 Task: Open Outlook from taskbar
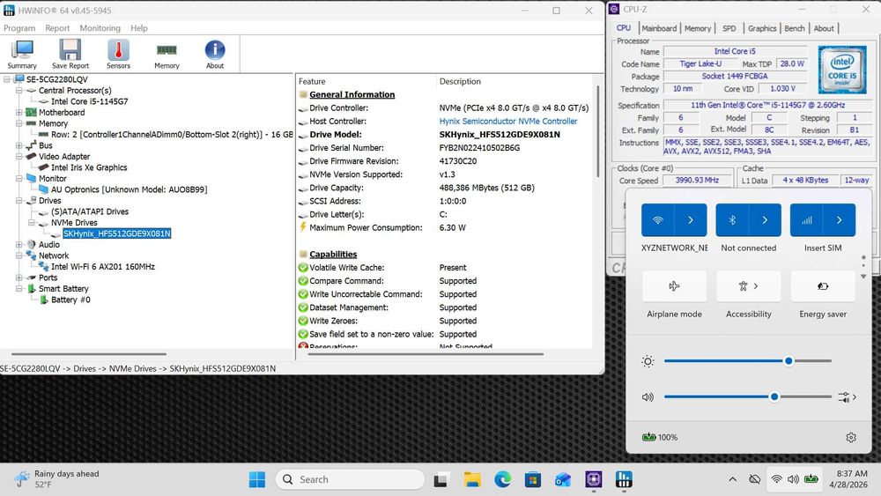click(563, 480)
